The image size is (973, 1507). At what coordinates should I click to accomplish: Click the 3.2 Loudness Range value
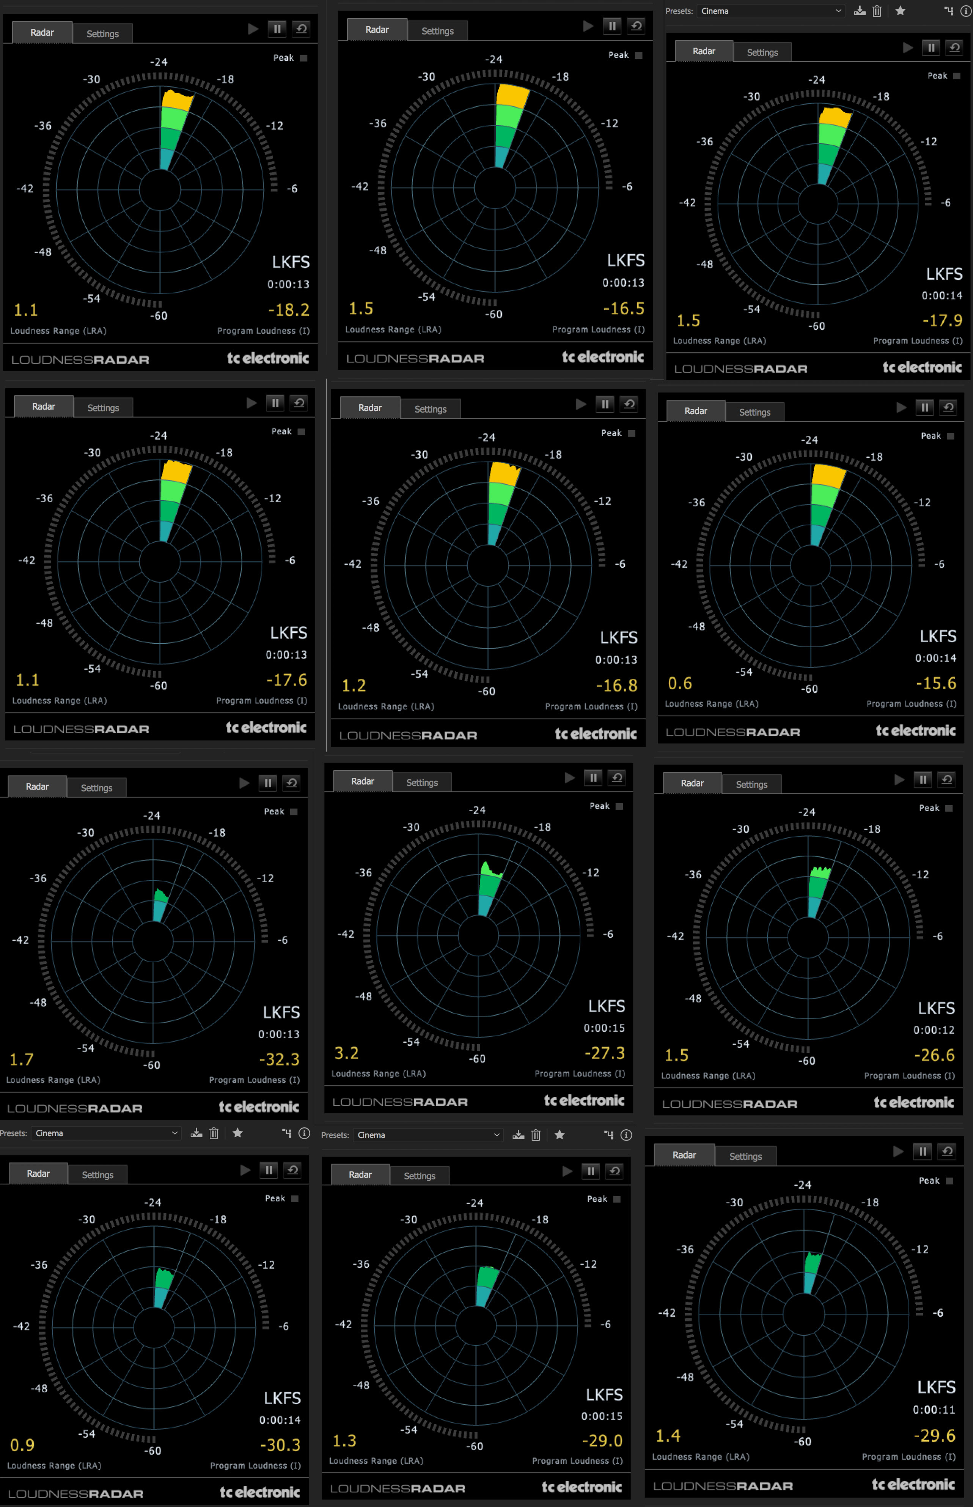point(346,1053)
